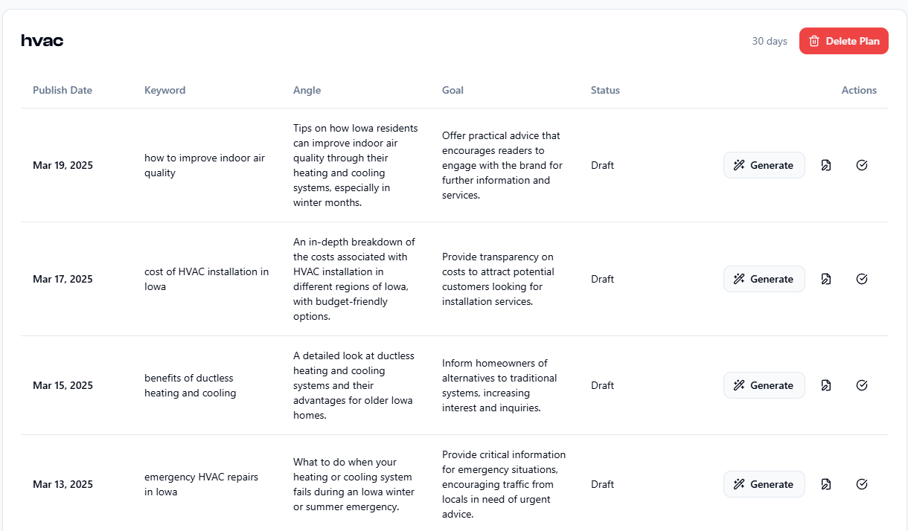Generate content for indoor air quality keyword
Screen dimensions: 908x531
[764, 165]
